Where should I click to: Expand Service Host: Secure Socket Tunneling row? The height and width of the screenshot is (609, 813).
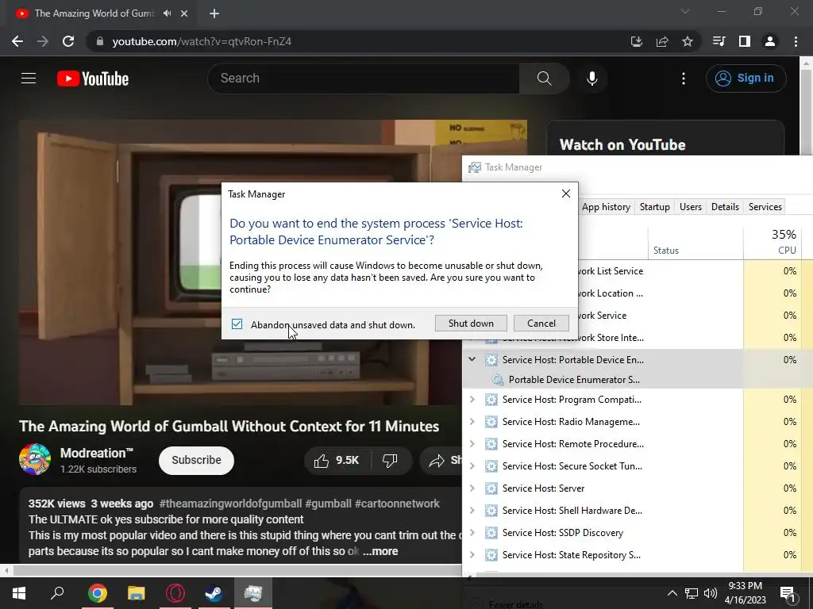472,466
